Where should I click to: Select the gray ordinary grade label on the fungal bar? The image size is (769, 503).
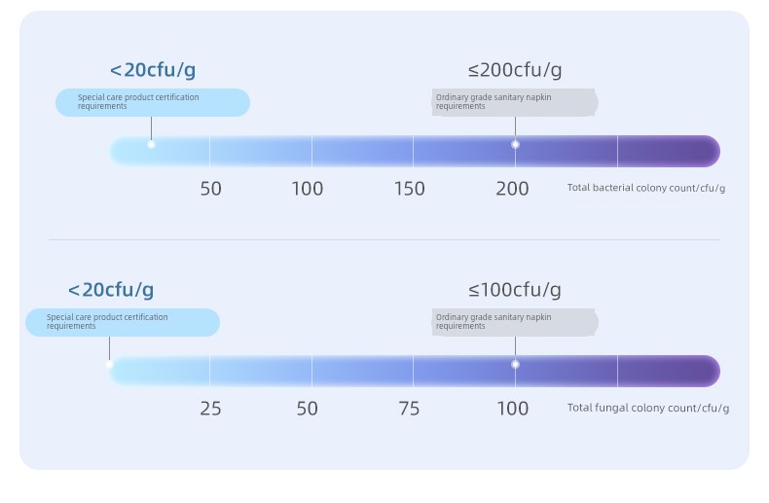coord(515,322)
